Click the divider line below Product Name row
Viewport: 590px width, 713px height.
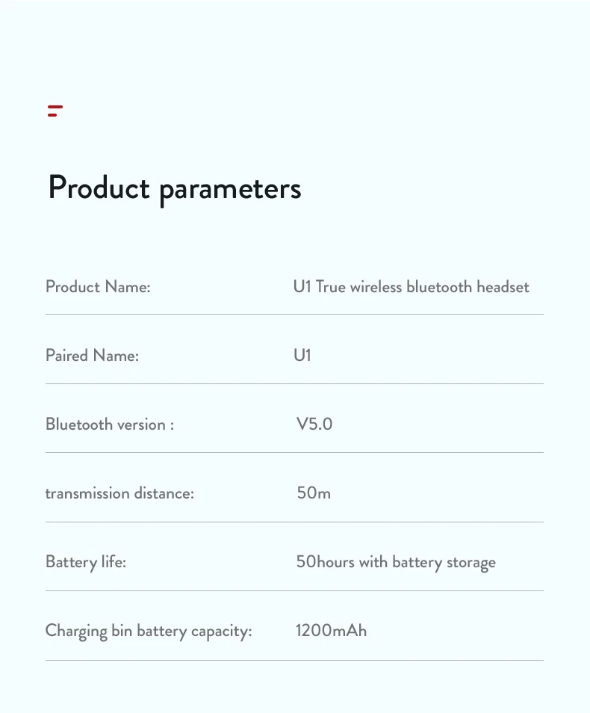click(294, 315)
